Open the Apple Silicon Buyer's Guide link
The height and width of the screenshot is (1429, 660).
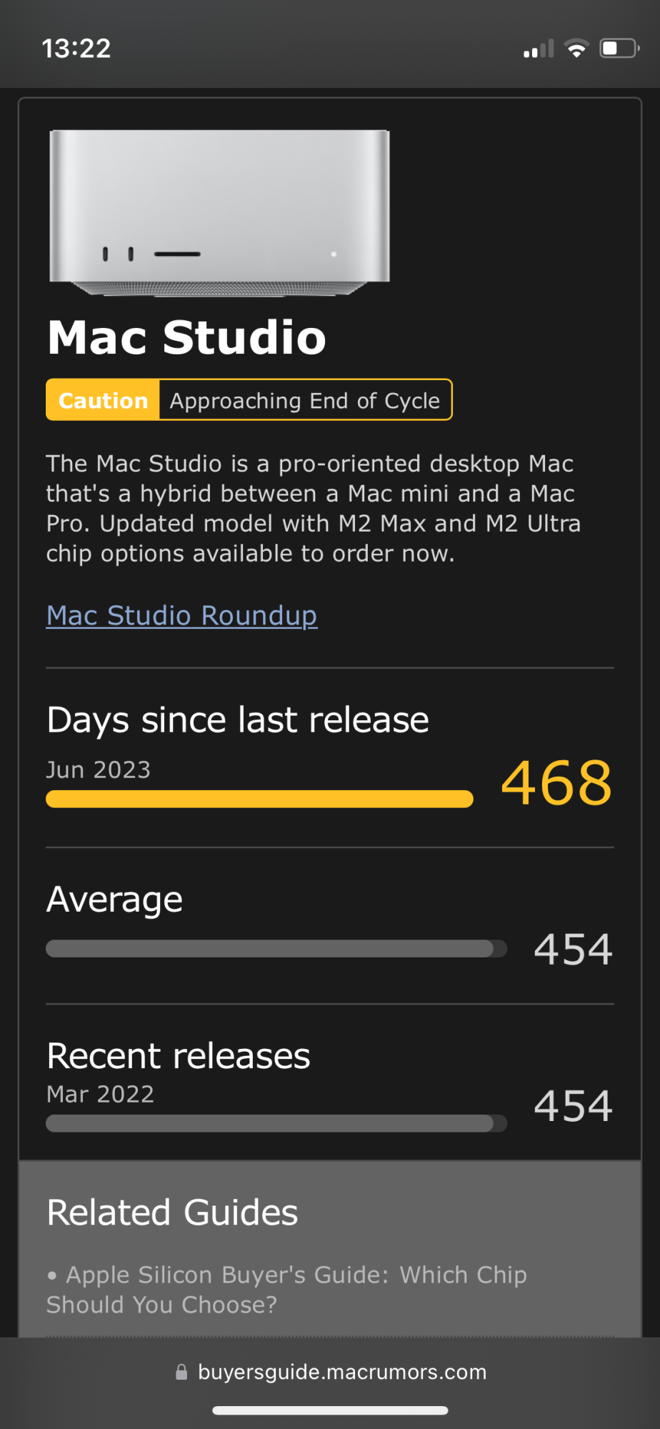tap(286, 1290)
